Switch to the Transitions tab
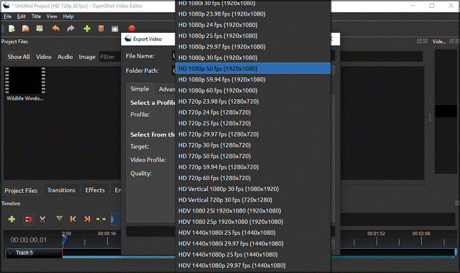 point(61,190)
